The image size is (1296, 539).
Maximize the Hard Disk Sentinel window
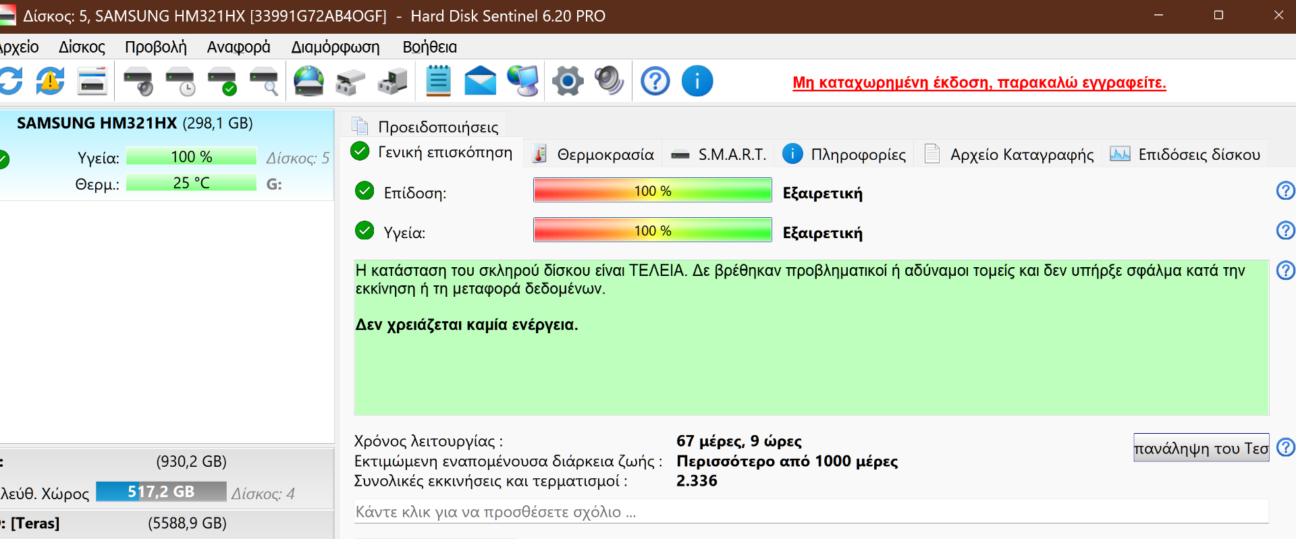[x=1218, y=15]
